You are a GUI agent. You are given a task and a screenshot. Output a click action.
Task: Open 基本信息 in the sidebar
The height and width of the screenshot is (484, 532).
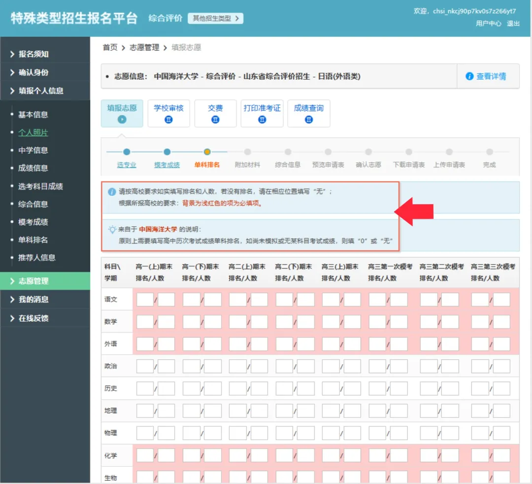33,115
